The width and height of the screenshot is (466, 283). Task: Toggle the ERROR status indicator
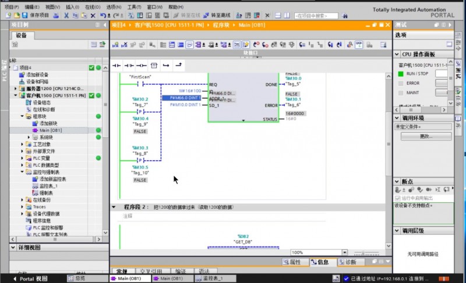point(401,83)
